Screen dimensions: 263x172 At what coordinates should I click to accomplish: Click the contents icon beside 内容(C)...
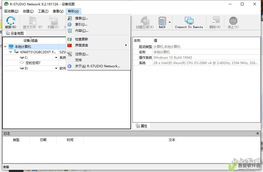[70, 31]
